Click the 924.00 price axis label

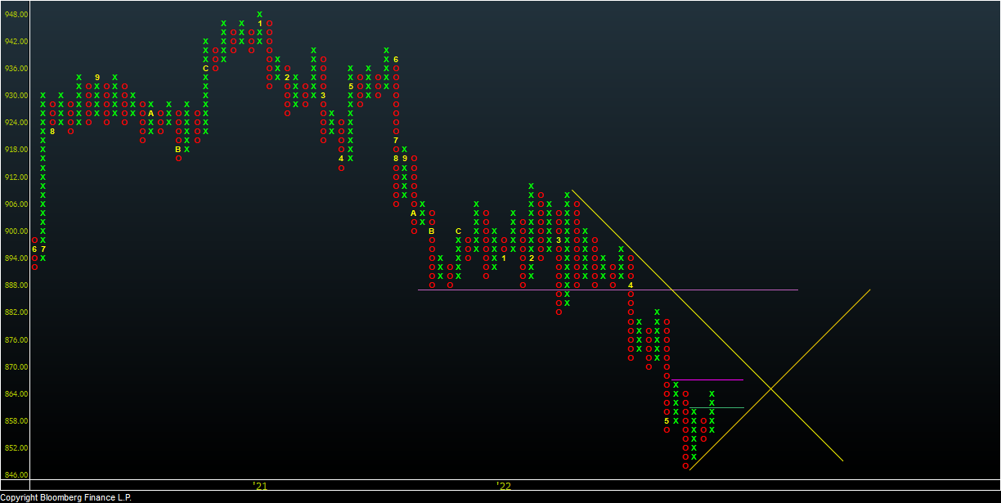pos(17,123)
